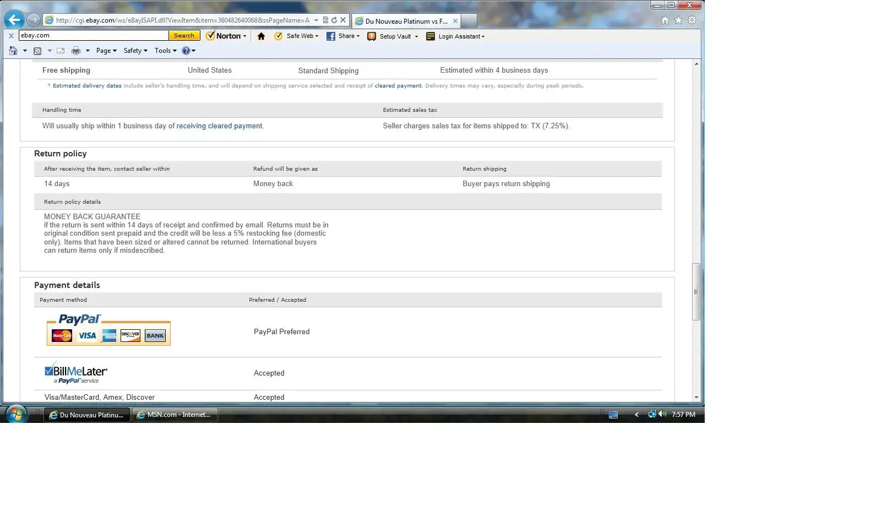Click 'Buyer pays return shipping' text
The width and height of the screenshot is (871, 522).
pyautogui.click(x=506, y=184)
